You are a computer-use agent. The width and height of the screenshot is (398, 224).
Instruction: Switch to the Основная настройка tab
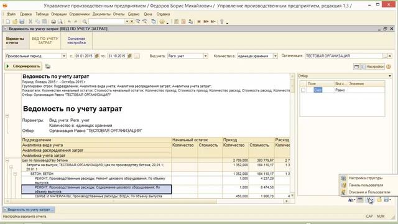tap(76, 40)
